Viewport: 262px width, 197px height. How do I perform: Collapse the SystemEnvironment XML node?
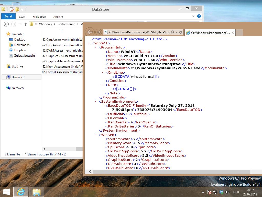point(96,101)
